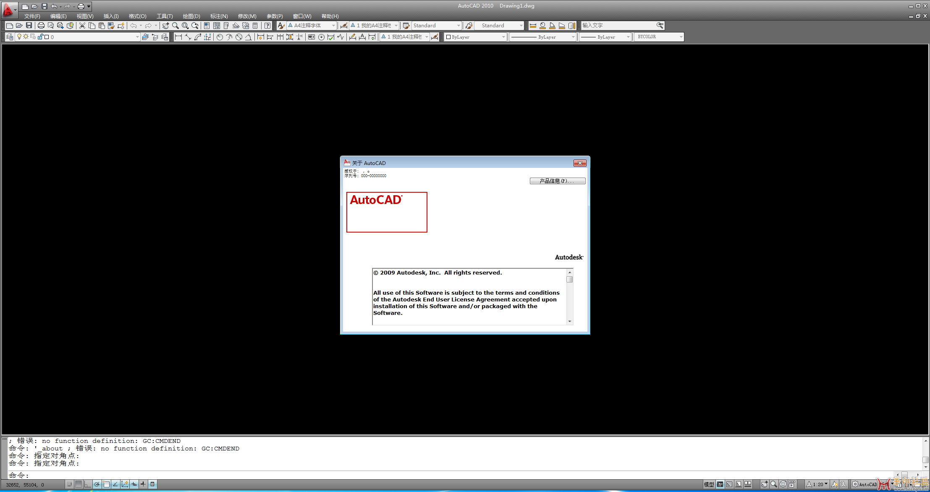Click the Plot Preview icon

(50, 26)
